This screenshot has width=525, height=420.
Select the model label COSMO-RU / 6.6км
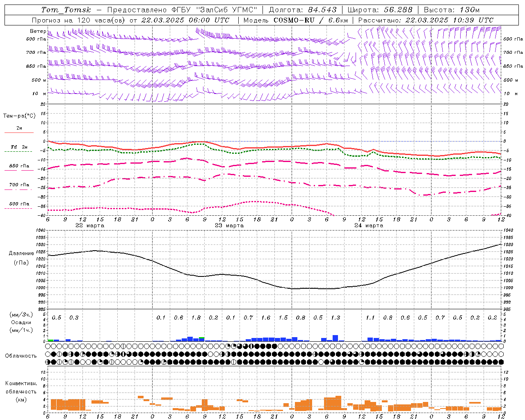(311, 20)
